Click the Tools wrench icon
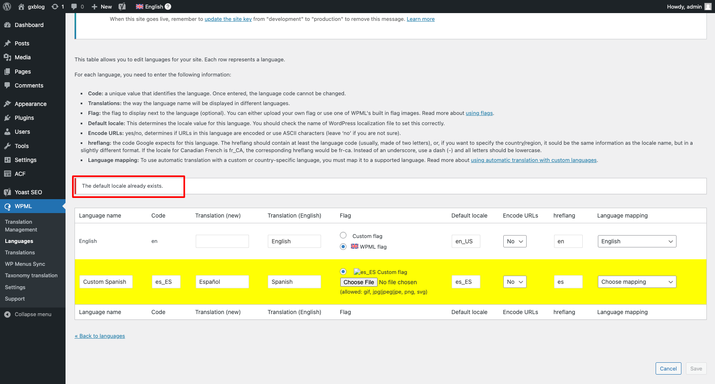The height and width of the screenshot is (384, 715). pos(7,146)
